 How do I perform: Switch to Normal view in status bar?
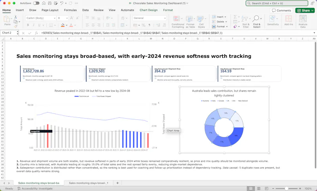(x=251, y=189)
